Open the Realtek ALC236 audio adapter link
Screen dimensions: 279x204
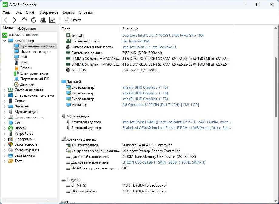(176, 128)
